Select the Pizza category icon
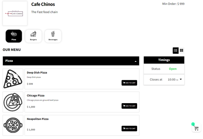The height and width of the screenshot is (139, 203). click(14, 36)
